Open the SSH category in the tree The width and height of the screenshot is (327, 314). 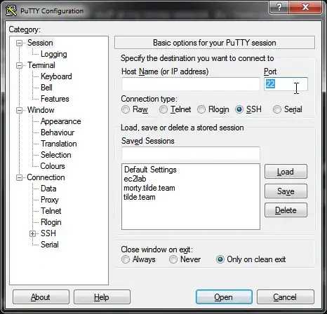(x=48, y=233)
